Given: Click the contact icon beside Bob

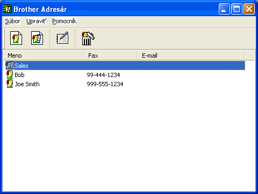Looking at the screenshot, I should click(10, 74).
